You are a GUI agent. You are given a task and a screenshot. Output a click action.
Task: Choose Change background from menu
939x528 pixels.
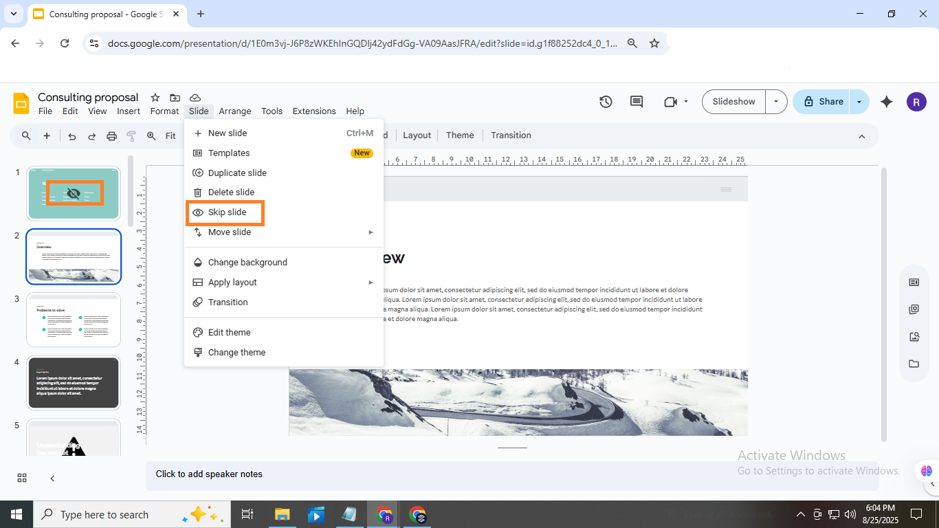247,263
